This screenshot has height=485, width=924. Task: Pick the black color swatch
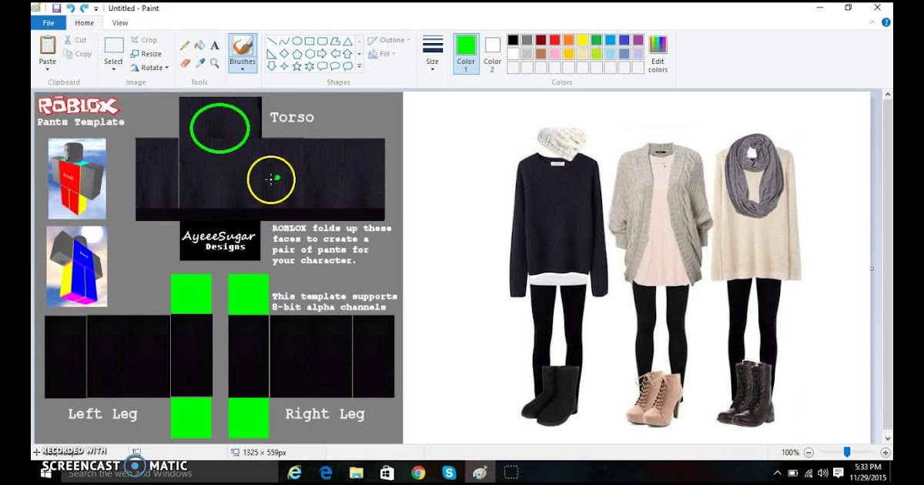pos(513,40)
